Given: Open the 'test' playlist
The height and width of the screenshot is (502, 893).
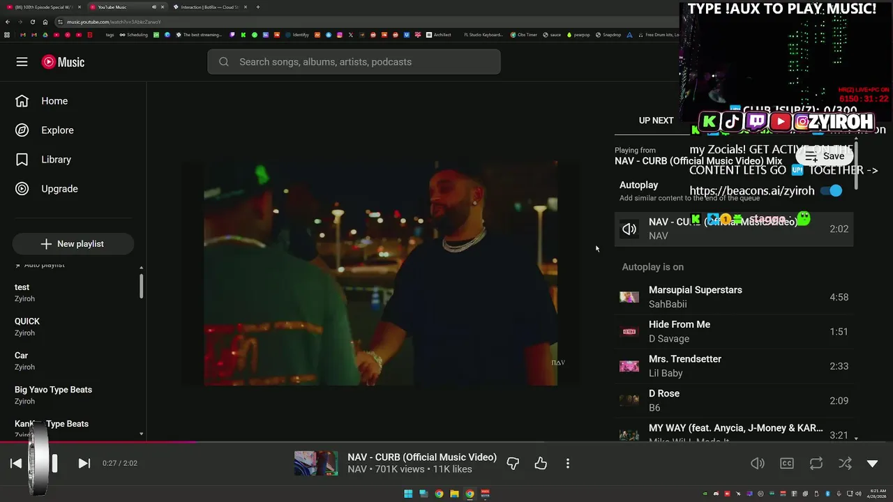Looking at the screenshot, I should (x=73, y=293).
